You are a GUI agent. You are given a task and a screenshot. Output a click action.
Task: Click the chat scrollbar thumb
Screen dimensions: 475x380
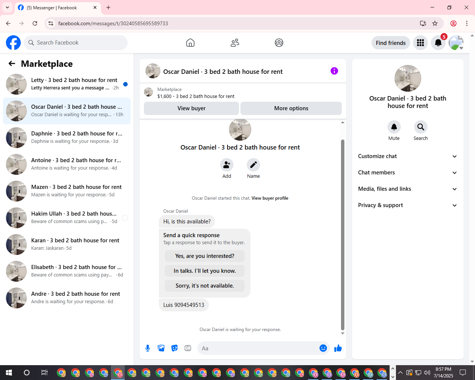coord(343,235)
